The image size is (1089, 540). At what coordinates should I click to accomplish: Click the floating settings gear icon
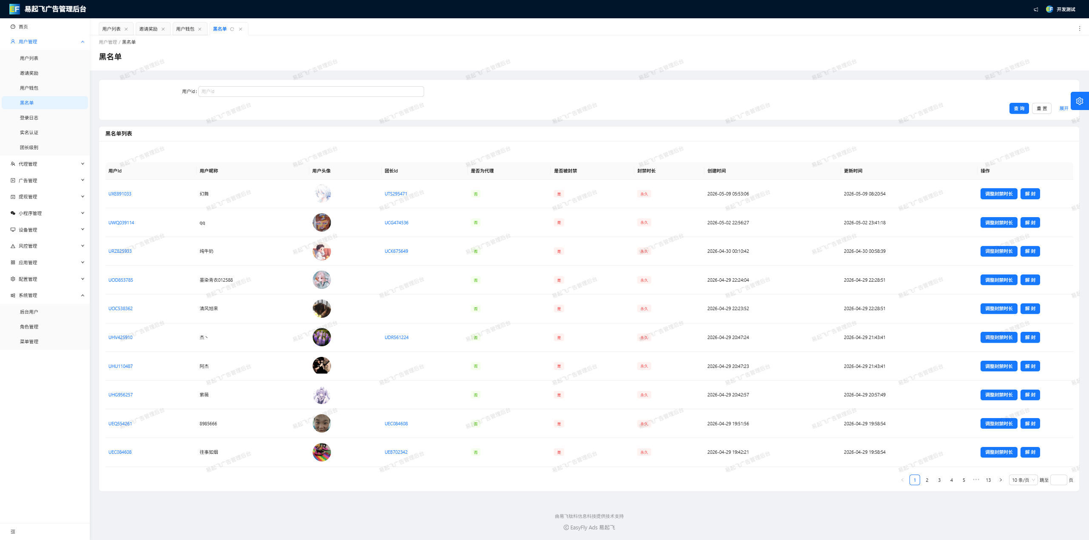coord(1080,101)
